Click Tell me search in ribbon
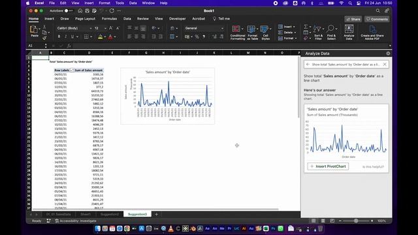Image resolution: width=418 pixels, height=235 pixels. click(x=221, y=19)
